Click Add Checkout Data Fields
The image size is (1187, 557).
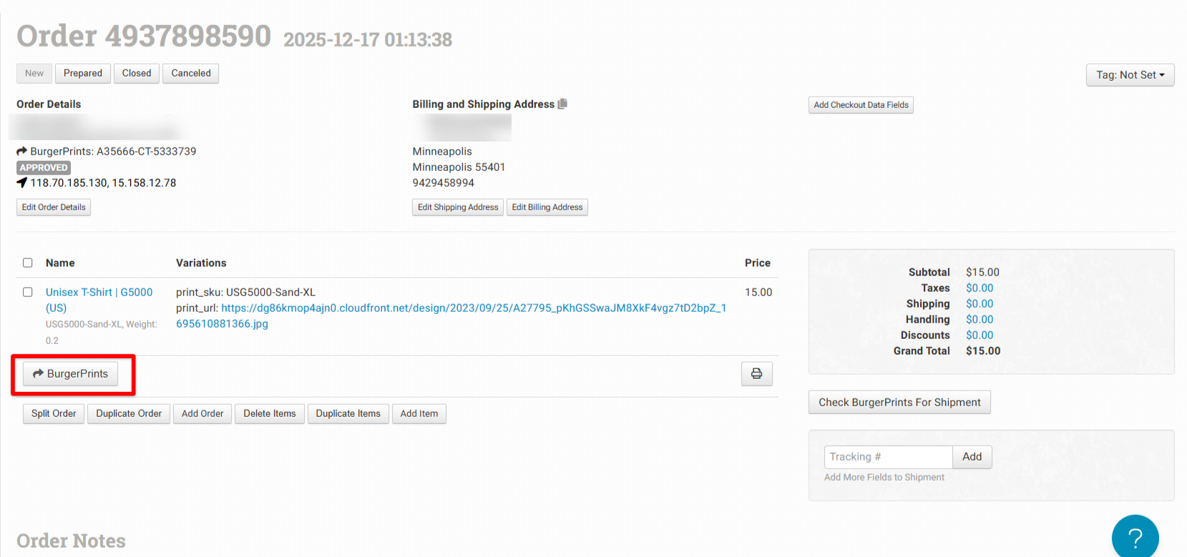click(861, 105)
